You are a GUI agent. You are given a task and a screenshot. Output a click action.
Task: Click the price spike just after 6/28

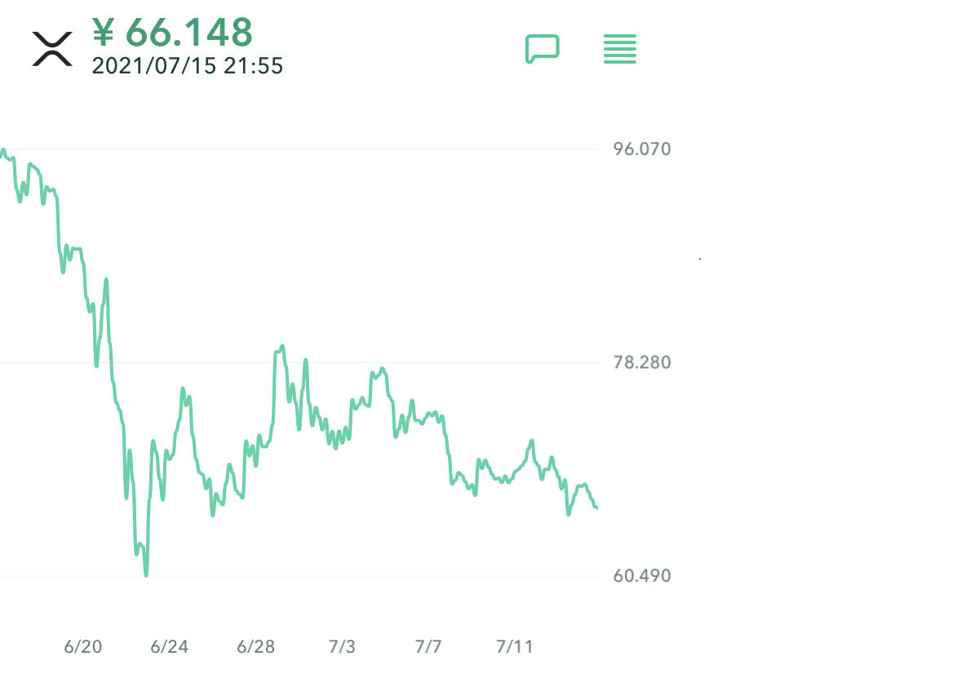(x=282, y=346)
